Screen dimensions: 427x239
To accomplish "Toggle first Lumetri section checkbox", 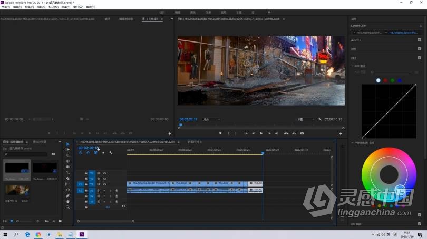I will point(419,39).
